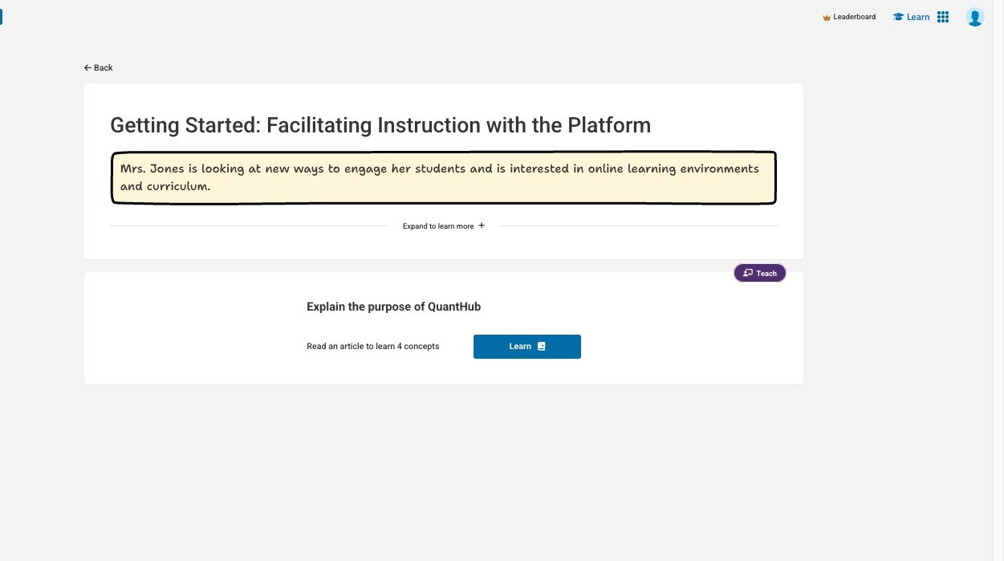1004x561 pixels.
Task: Open the apps grid menu
Action: click(943, 17)
